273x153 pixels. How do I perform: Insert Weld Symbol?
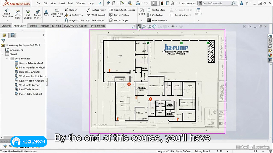tap(96, 15)
